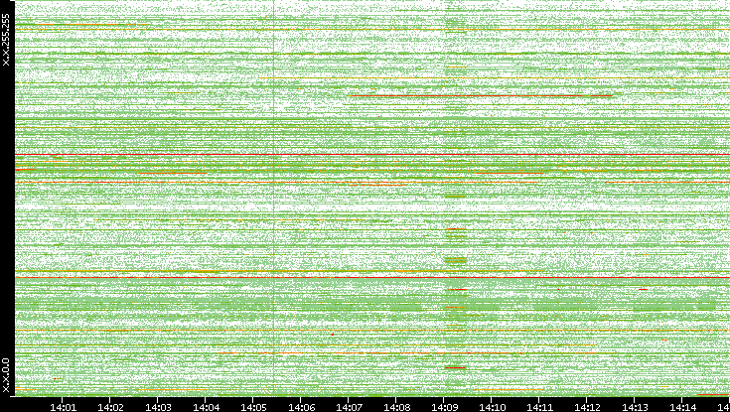Click the 14:13 time axis label

(635, 408)
